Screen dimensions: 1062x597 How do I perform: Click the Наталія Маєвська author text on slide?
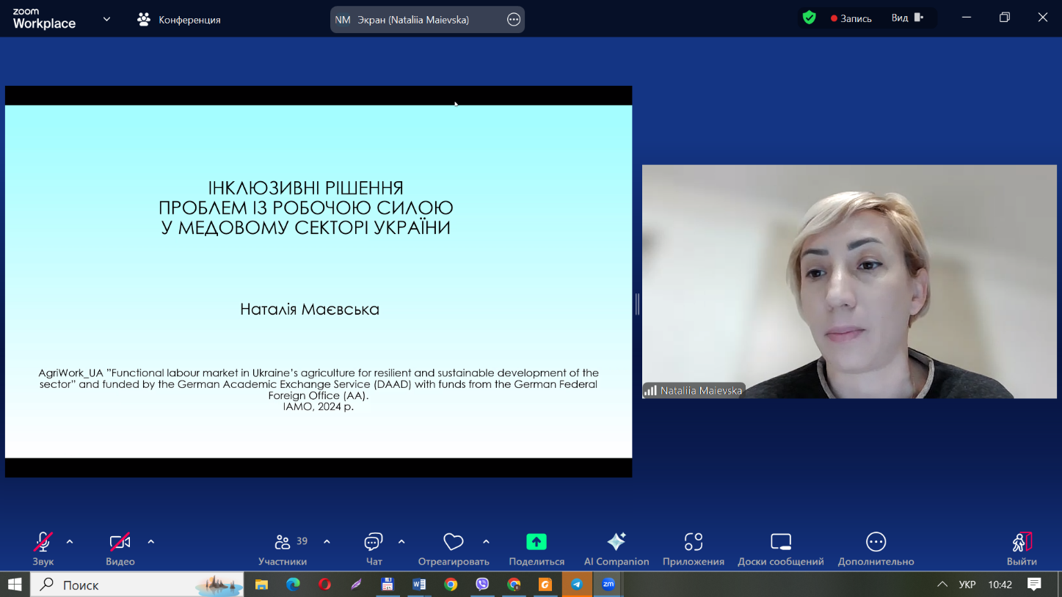coord(310,309)
